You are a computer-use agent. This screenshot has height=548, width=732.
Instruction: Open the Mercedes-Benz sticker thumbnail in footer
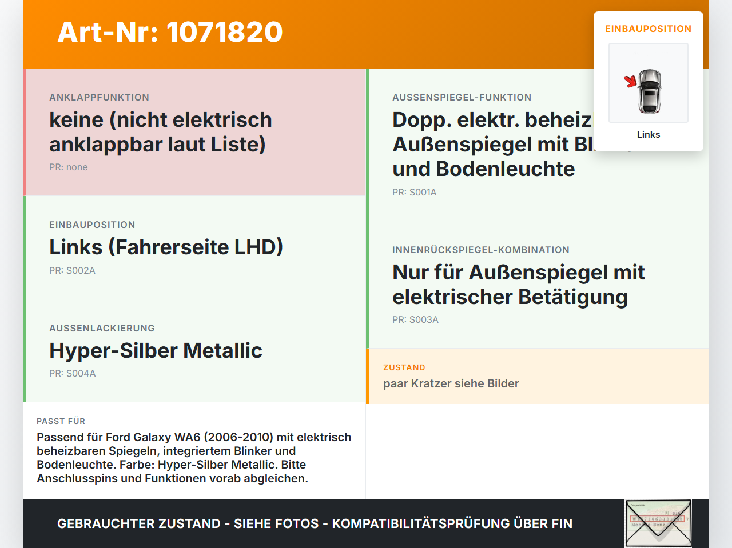click(658, 523)
